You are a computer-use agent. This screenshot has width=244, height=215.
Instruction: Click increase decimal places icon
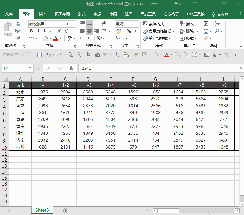(x=118, y=38)
